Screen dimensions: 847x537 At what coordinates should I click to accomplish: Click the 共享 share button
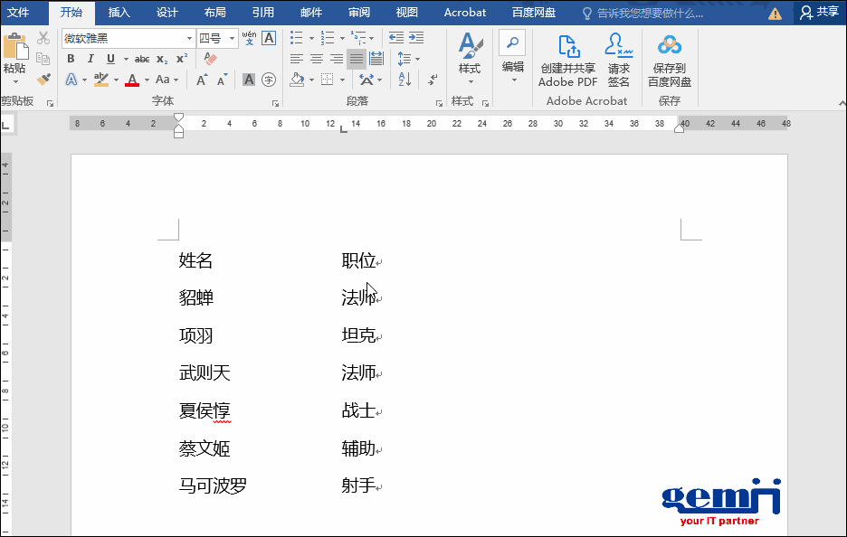point(820,13)
